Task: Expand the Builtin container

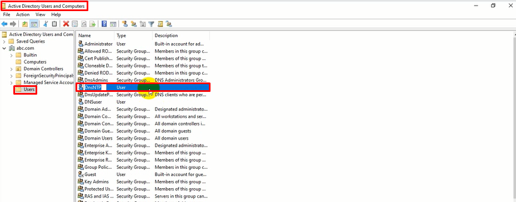Action: 12,55
